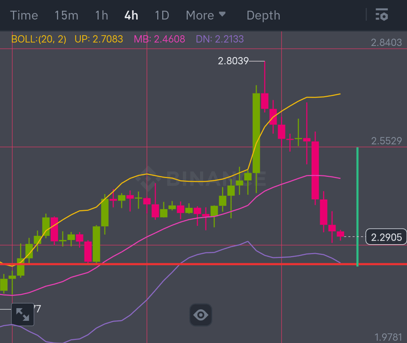This screenshot has width=407, height=343.
Task: Switch to the 1h interval
Action: coord(101,15)
